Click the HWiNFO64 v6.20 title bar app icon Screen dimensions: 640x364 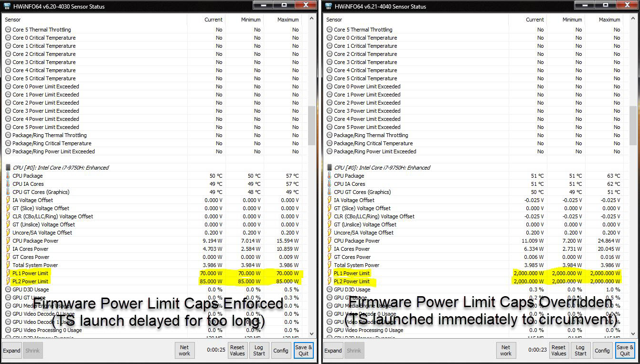[7, 7]
